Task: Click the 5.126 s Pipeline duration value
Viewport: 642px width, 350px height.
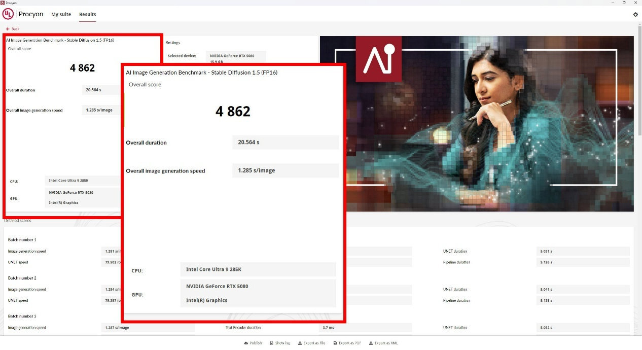Action: tap(583, 262)
